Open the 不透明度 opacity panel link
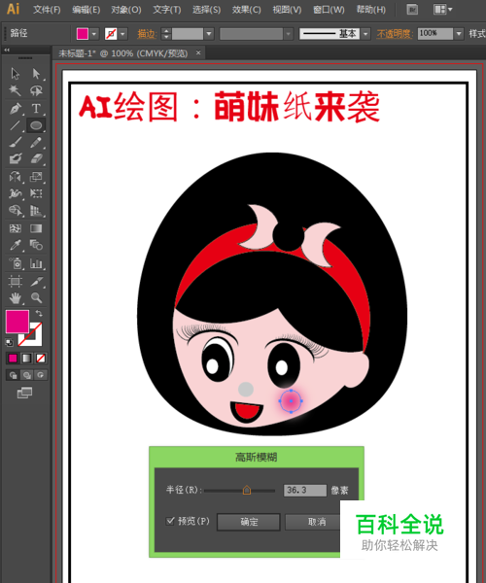The image size is (486, 583). (x=395, y=34)
